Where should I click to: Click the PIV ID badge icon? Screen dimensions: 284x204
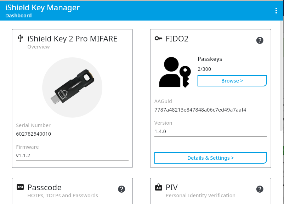tap(158, 187)
